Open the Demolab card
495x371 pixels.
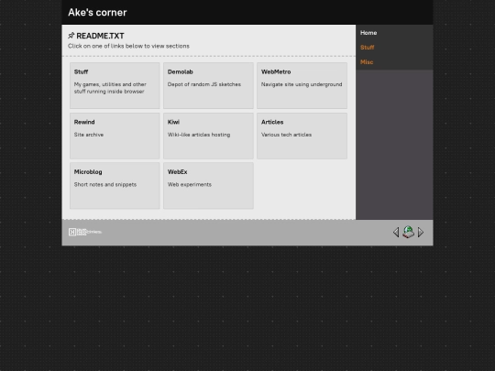coord(208,85)
